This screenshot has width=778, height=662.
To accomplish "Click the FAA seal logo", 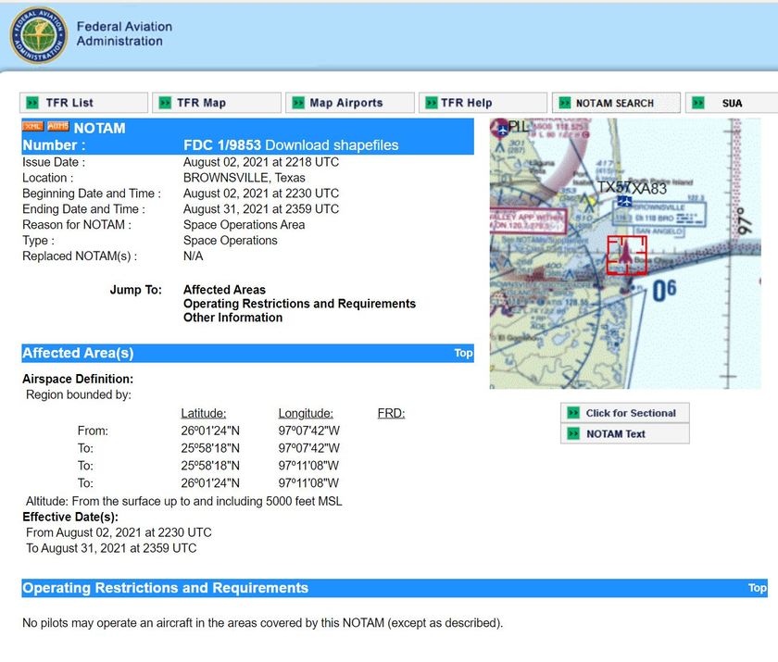I will [x=39, y=36].
